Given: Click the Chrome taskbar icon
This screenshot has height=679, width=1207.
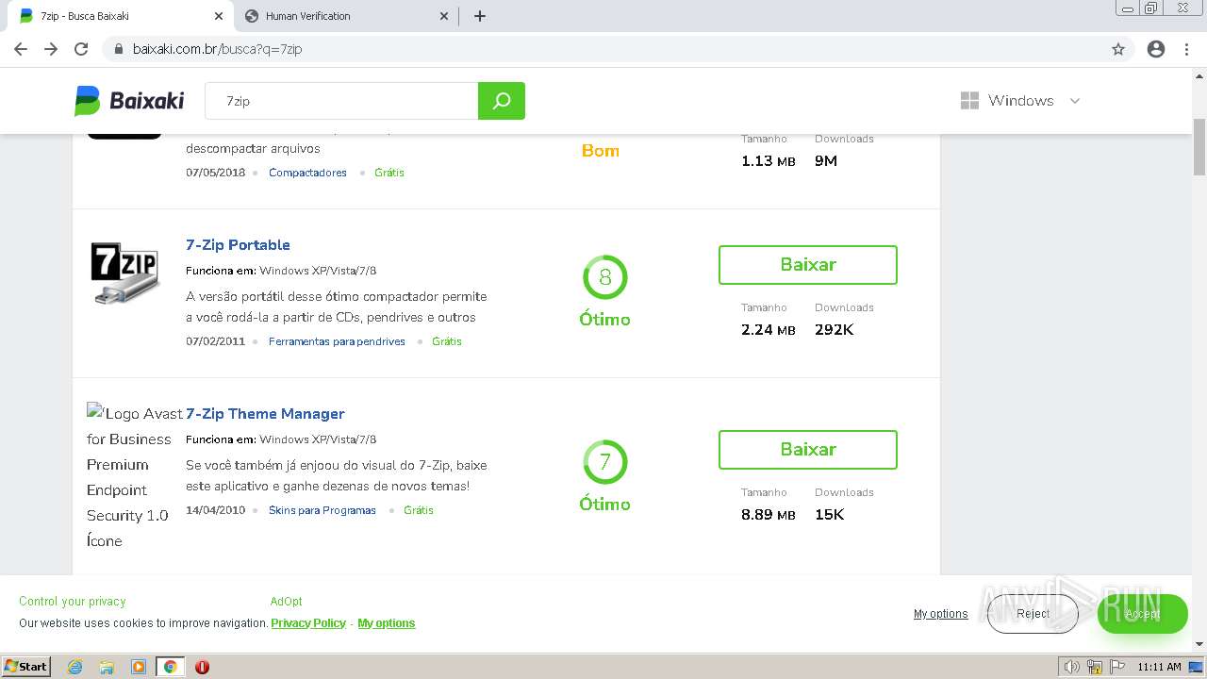Looking at the screenshot, I should click(170, 667).
